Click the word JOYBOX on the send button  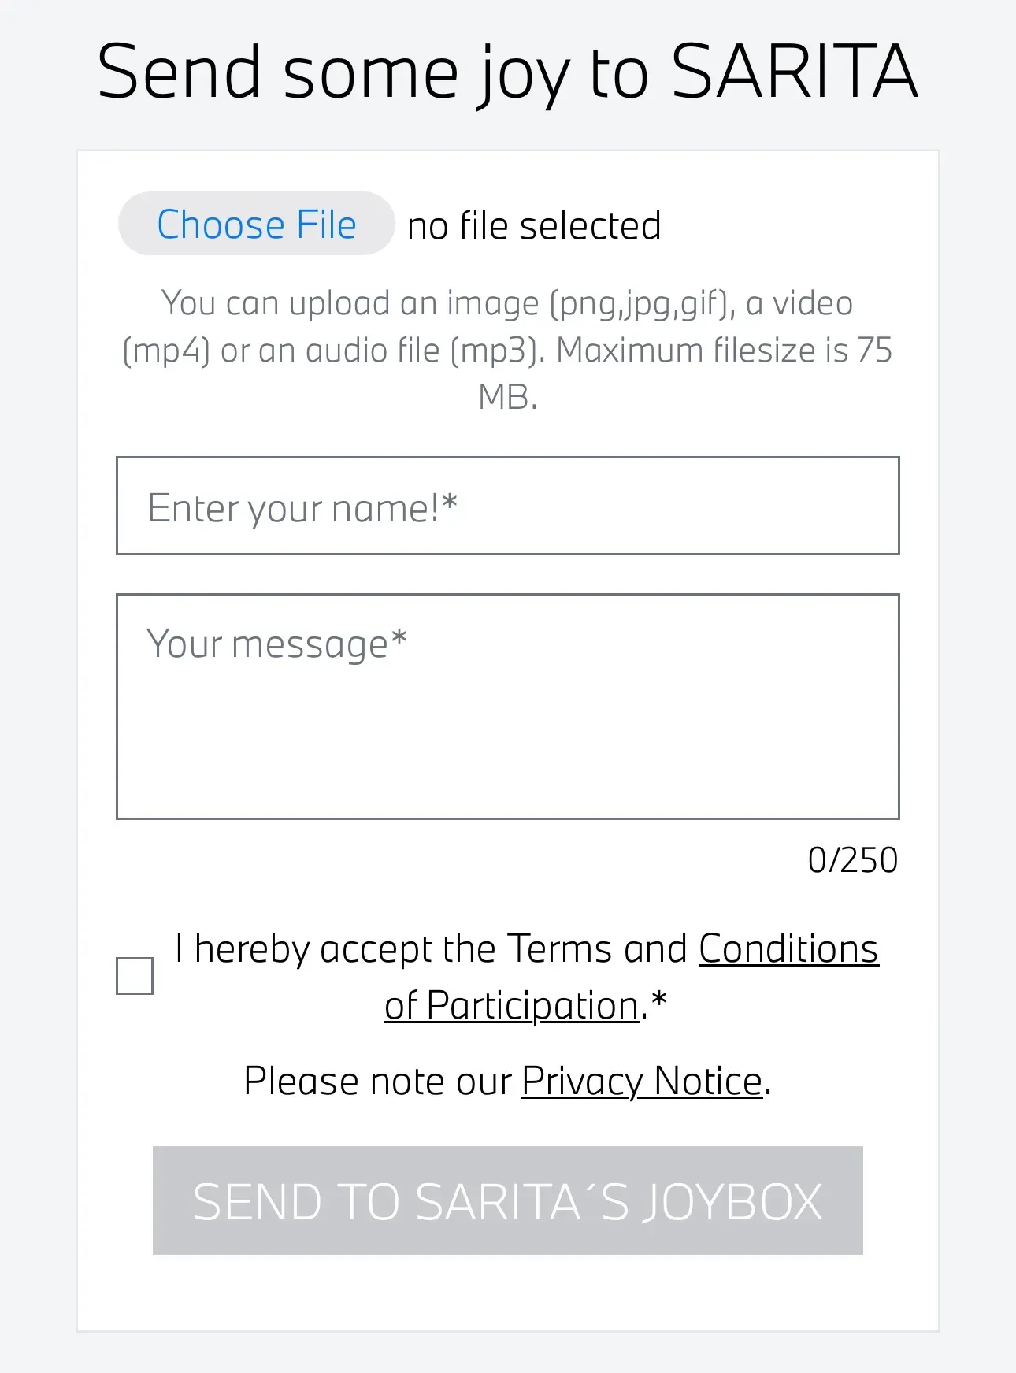[x=733, y=1202]
